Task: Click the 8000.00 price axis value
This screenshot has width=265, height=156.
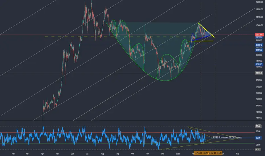Action: (259, 55)
